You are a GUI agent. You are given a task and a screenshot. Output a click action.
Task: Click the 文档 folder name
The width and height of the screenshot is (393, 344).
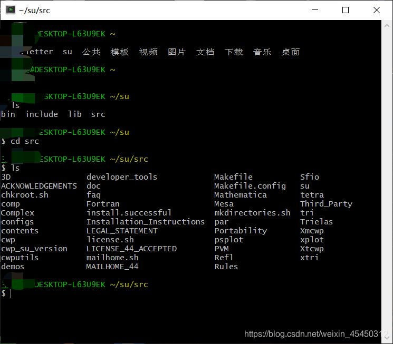coord(205,52)
